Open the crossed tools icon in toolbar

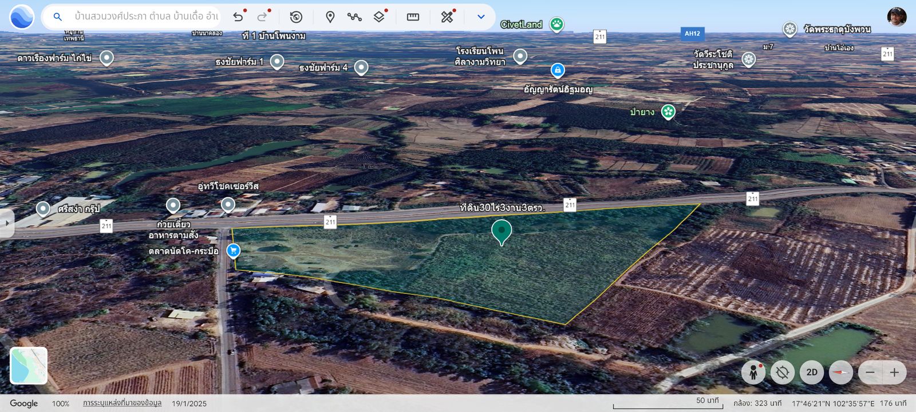pyautogui.click(x=447, y=17)
